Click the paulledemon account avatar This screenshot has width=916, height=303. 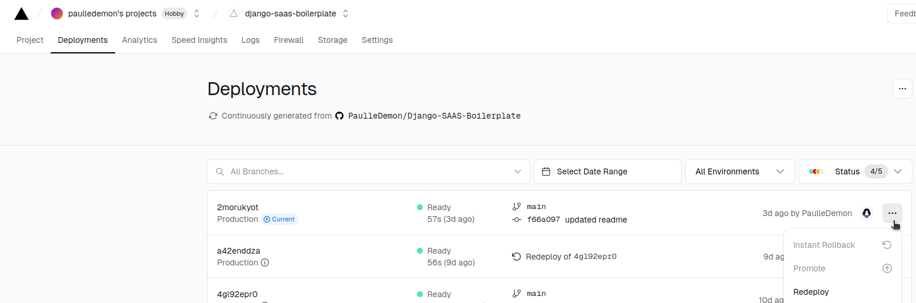tap(57, 14)
